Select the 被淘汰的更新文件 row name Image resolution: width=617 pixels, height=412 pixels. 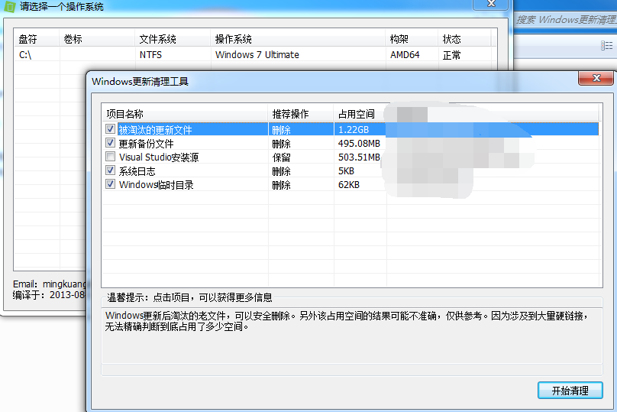[x=155, y=130]
